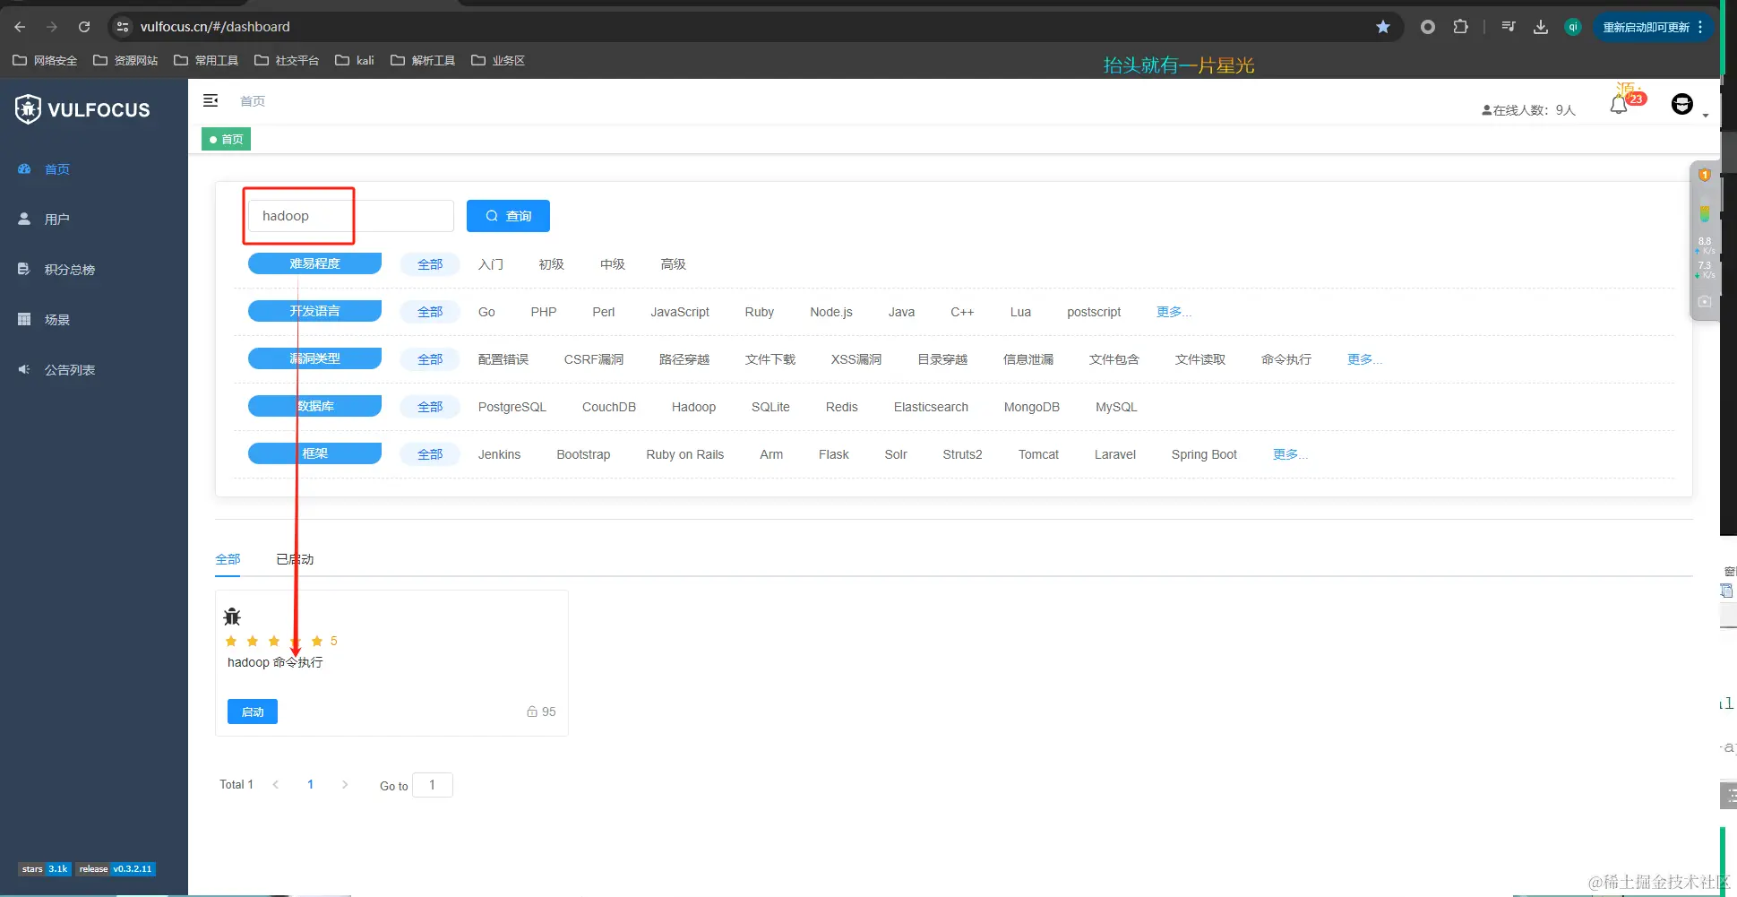Click the 开发语言 category label
Screen dimensions: 1737x897
314,311
